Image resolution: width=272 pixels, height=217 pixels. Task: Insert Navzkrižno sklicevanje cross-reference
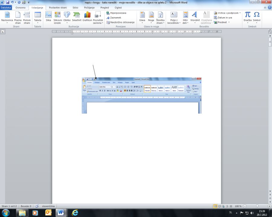click(x=120, y=22)
